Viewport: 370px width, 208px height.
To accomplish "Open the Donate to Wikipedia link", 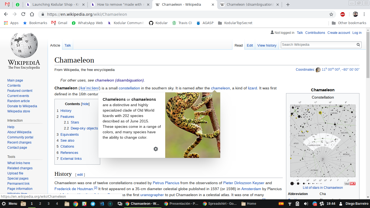I will tap(22, 106).
